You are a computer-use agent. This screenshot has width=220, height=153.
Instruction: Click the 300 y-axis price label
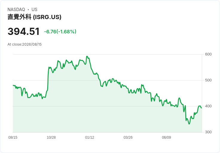coord(208,132)
